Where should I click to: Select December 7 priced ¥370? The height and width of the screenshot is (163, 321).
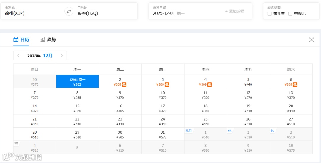coord(34,95)
